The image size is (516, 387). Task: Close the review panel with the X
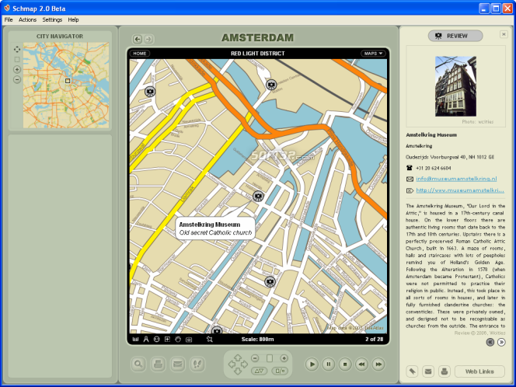pyautogui.click(x=504, y=34)
